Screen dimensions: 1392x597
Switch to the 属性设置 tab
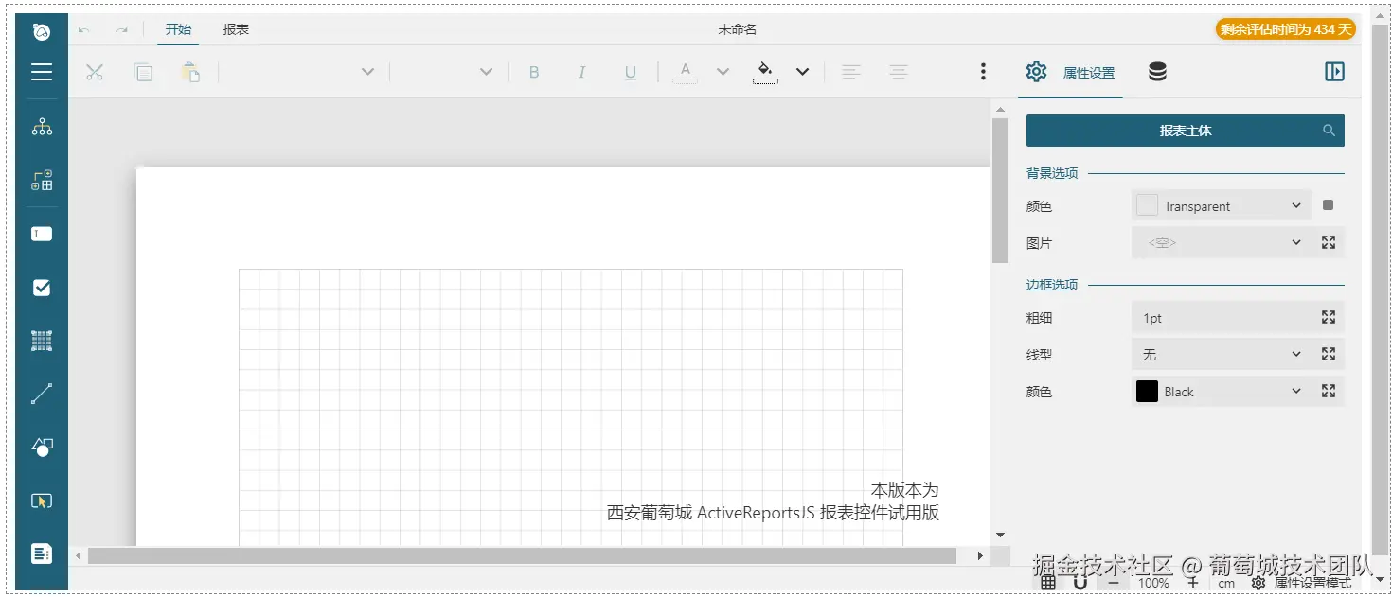1070,73
